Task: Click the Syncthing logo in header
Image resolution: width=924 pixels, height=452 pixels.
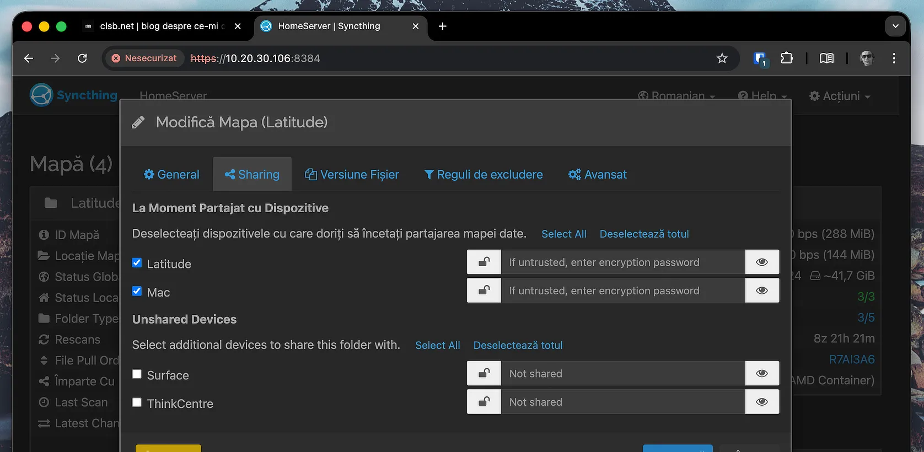Action: (74, 95)
